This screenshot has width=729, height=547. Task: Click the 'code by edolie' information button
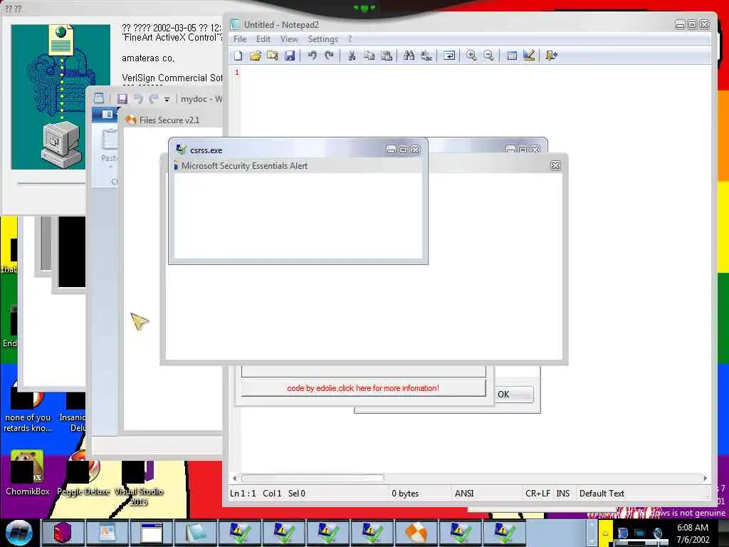(363, 388)
